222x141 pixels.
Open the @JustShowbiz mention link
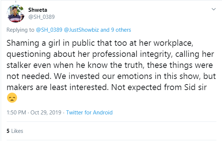pyautogui.click(x=81, y=30)
